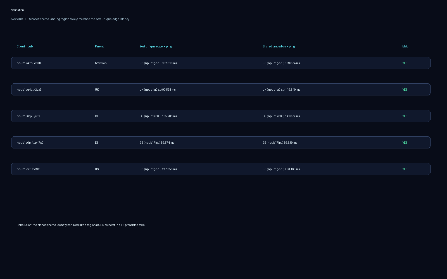
Task: Click the conclusion text at the bottom
Action: [80, 225]
